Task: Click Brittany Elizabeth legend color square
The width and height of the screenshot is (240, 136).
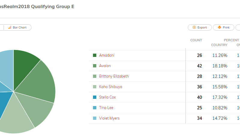Action: (x=94, y=76)
